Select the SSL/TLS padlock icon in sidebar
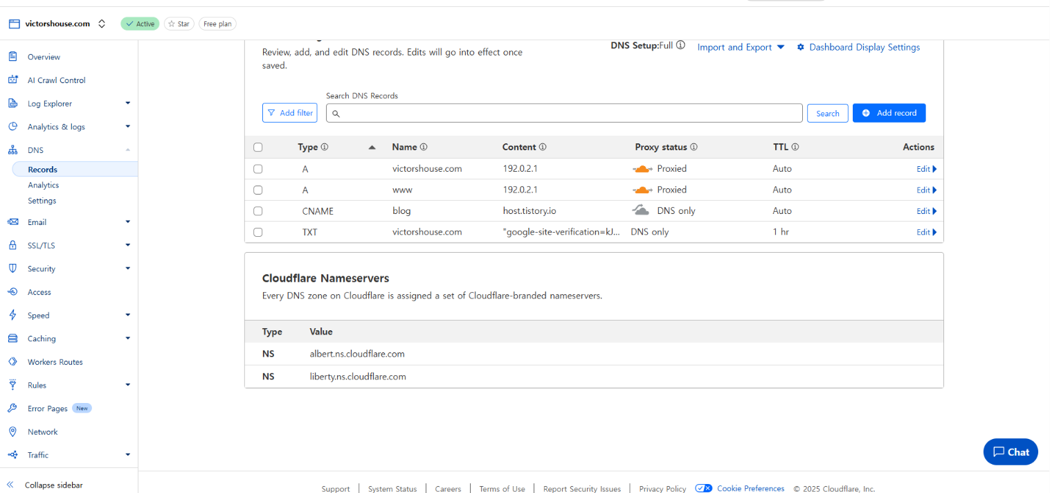This screenshot has height=493, width=1050. 14,245
